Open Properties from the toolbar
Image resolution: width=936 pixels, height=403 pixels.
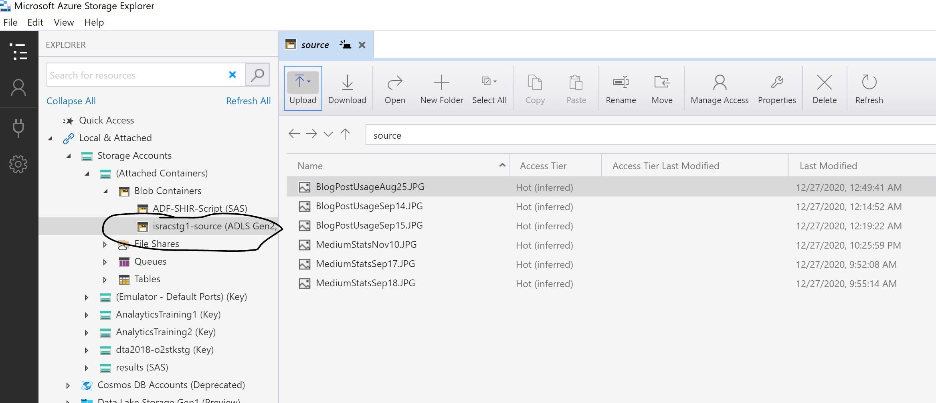[777, 88]
